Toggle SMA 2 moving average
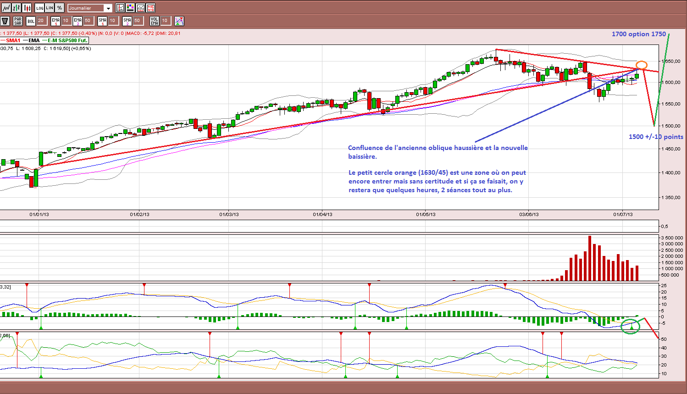The height and width of the screenshot is (394, 687). 127,21
